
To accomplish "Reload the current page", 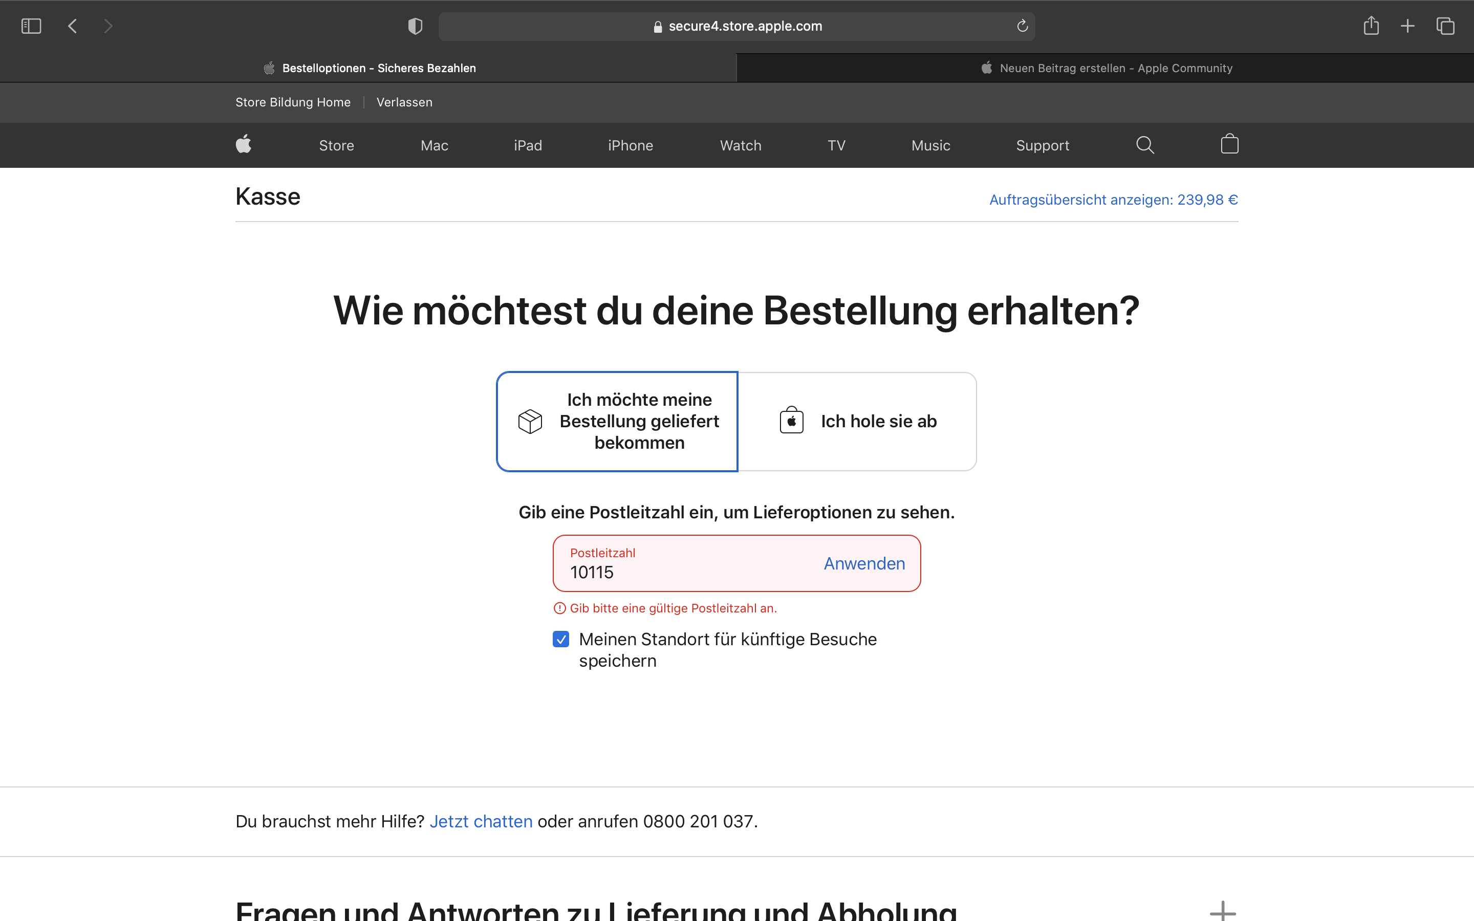I will (x=1022, y=26).
